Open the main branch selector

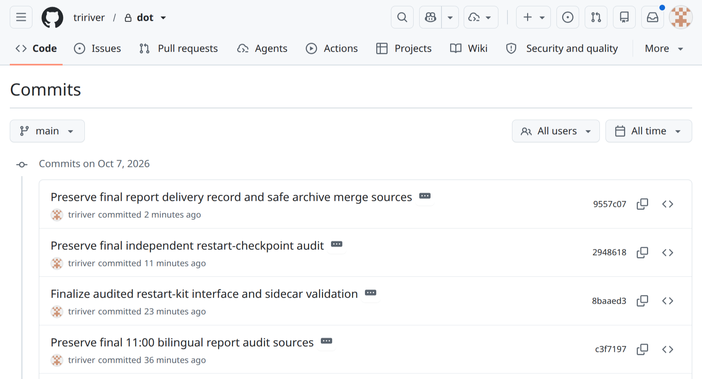47,131
